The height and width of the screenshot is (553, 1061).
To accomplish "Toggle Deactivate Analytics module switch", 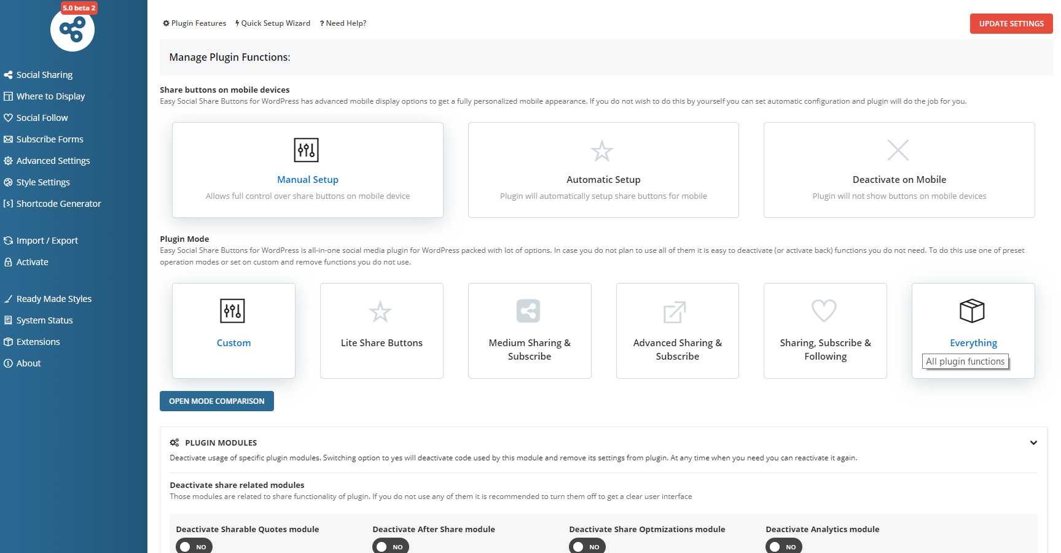I will [x=783, y=546].
